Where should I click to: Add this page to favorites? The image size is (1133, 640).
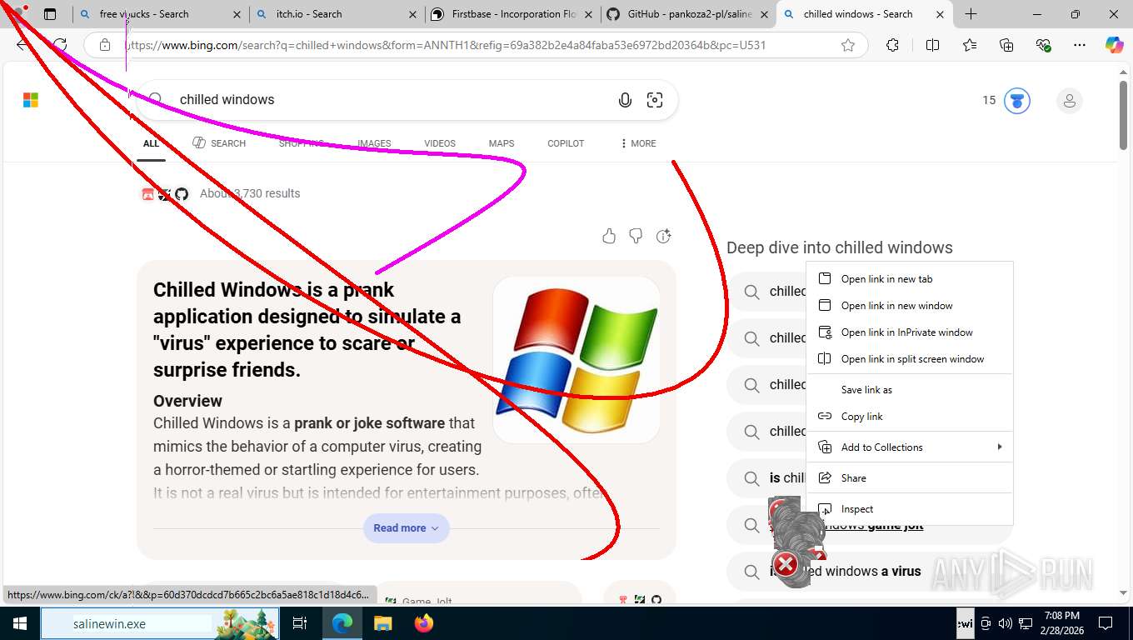pos(848,45)
